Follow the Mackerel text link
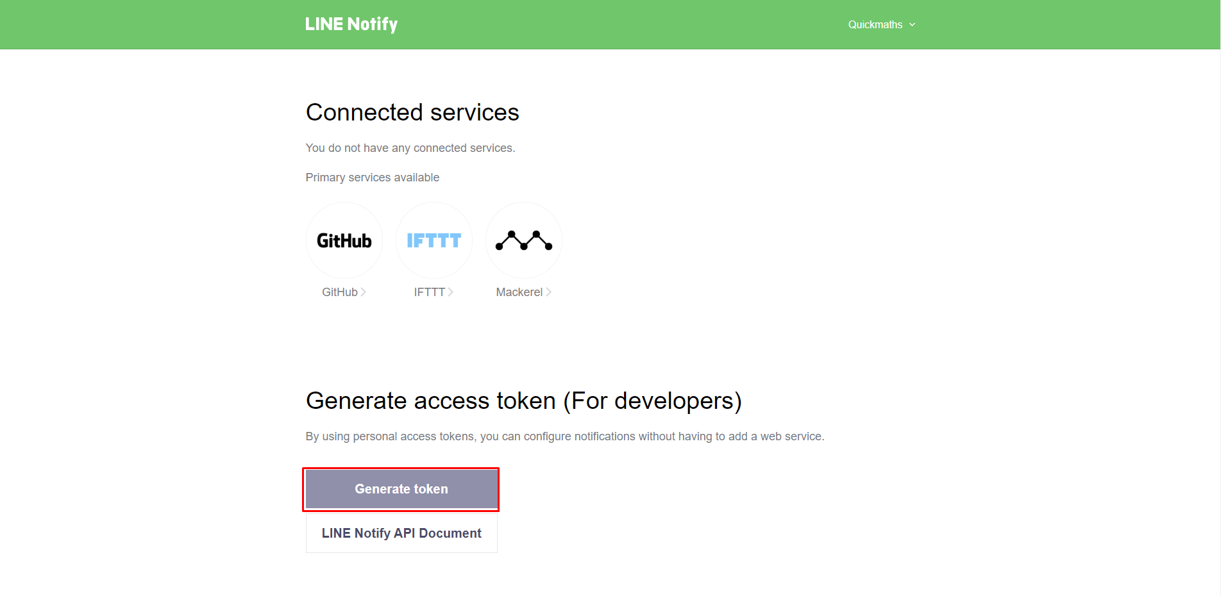The width and height of the screenshot is (1221, 596). click(519, 292)
